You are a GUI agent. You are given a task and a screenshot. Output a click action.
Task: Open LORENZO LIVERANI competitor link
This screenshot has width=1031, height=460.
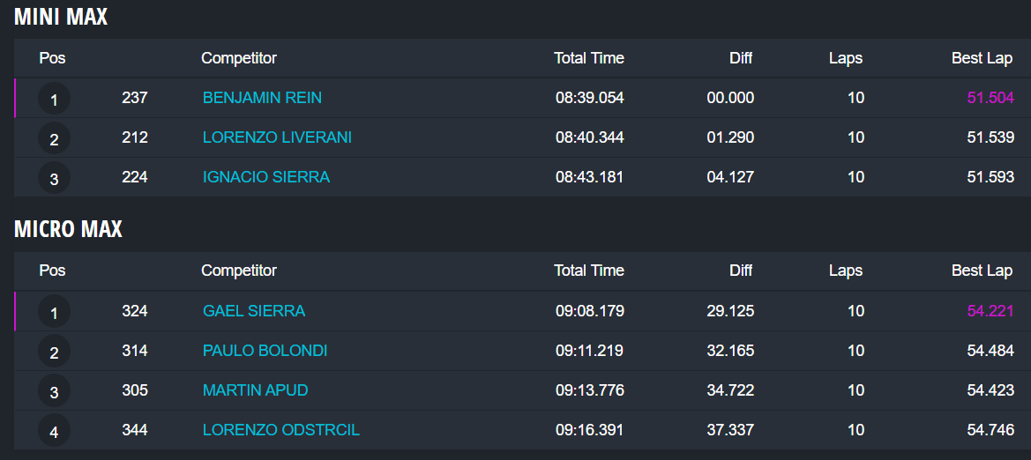tap(277, 137)
